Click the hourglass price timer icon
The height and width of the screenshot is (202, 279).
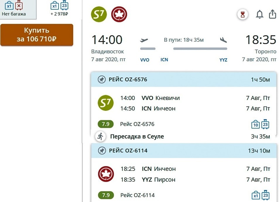243,15
